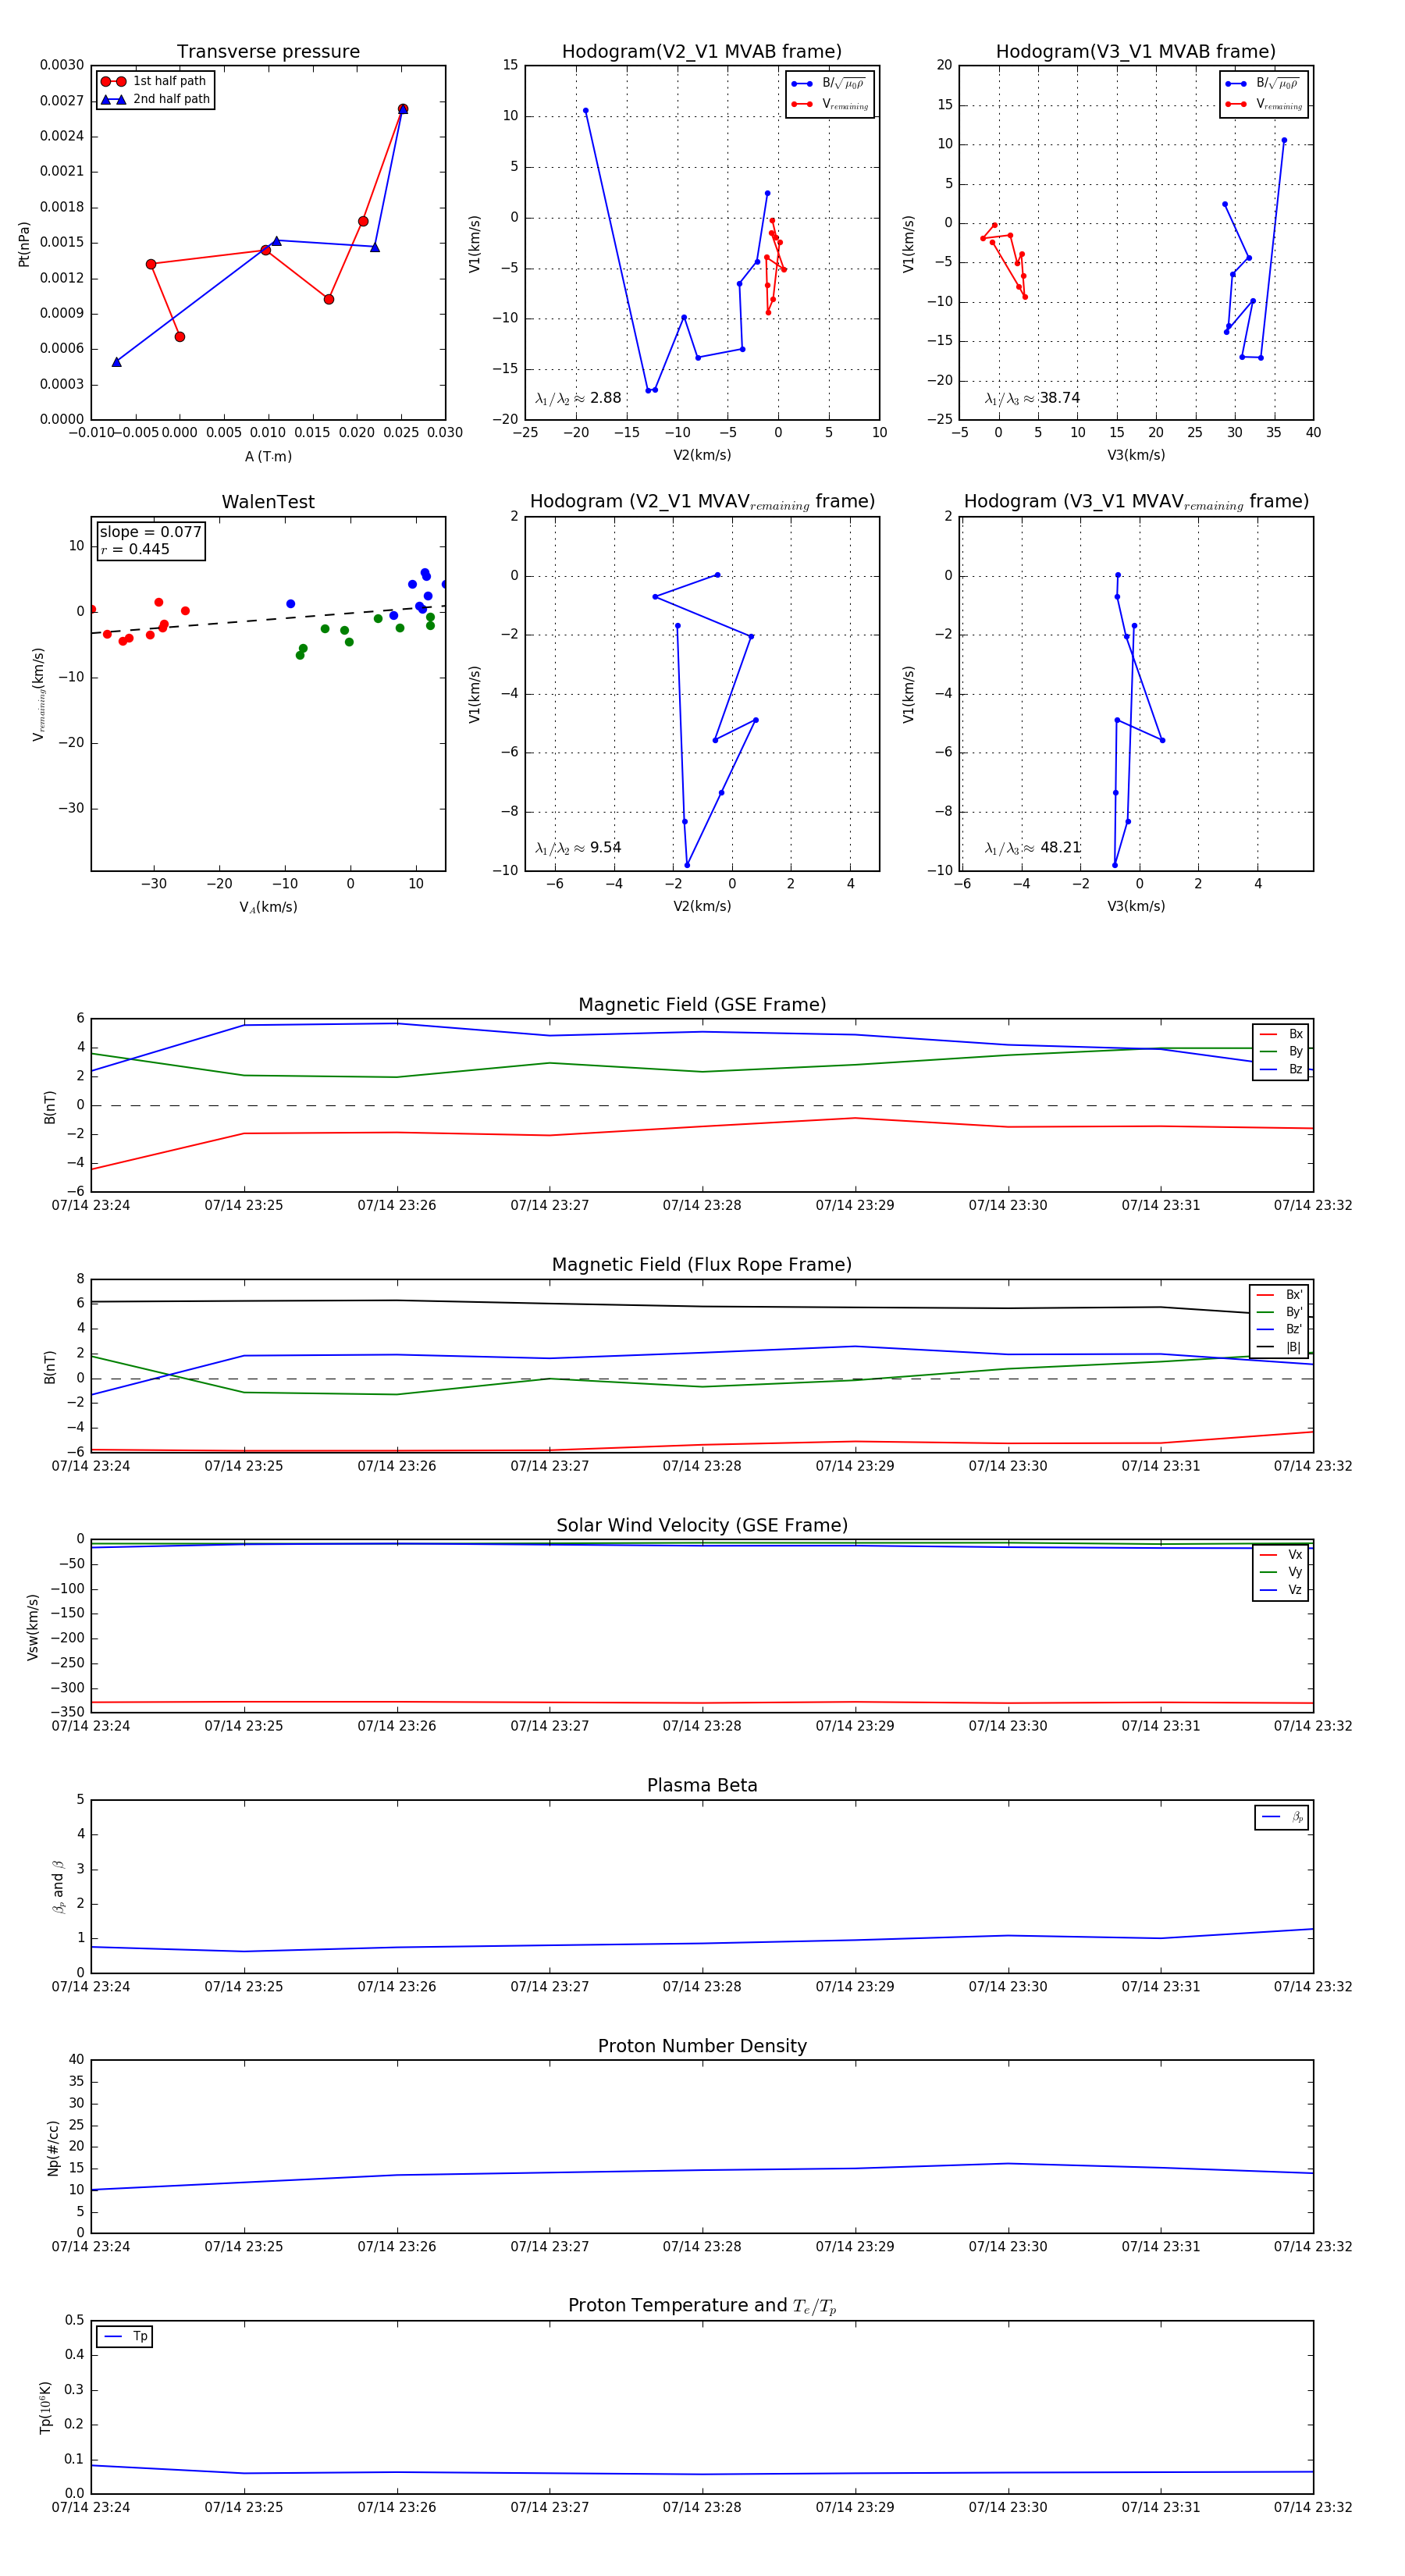Click the 'Vy' legend entry in velocity plot
This screenshot has width=1405, height=2576.
pyautogui.click(x=1281, y=1572)
